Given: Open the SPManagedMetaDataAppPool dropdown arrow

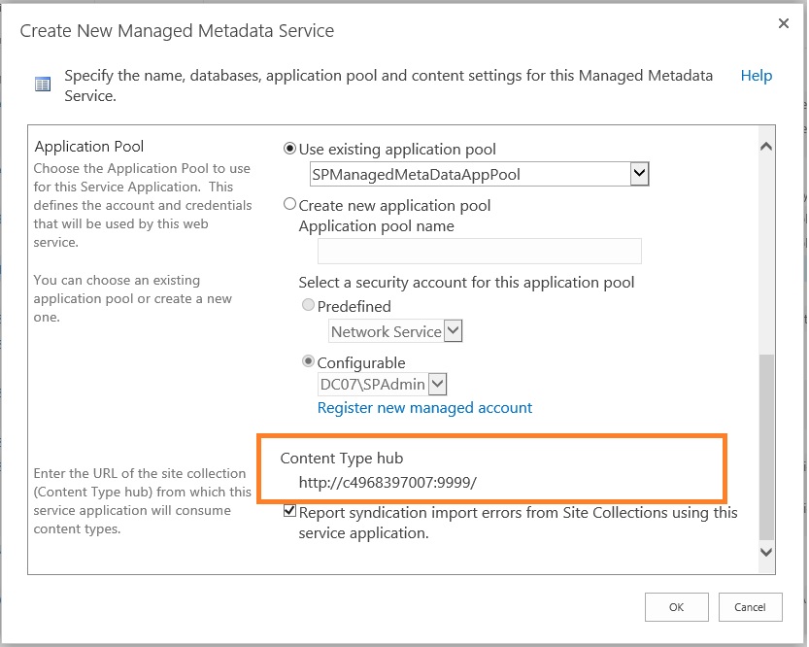Looking at the screenshot, I should 640,173.
